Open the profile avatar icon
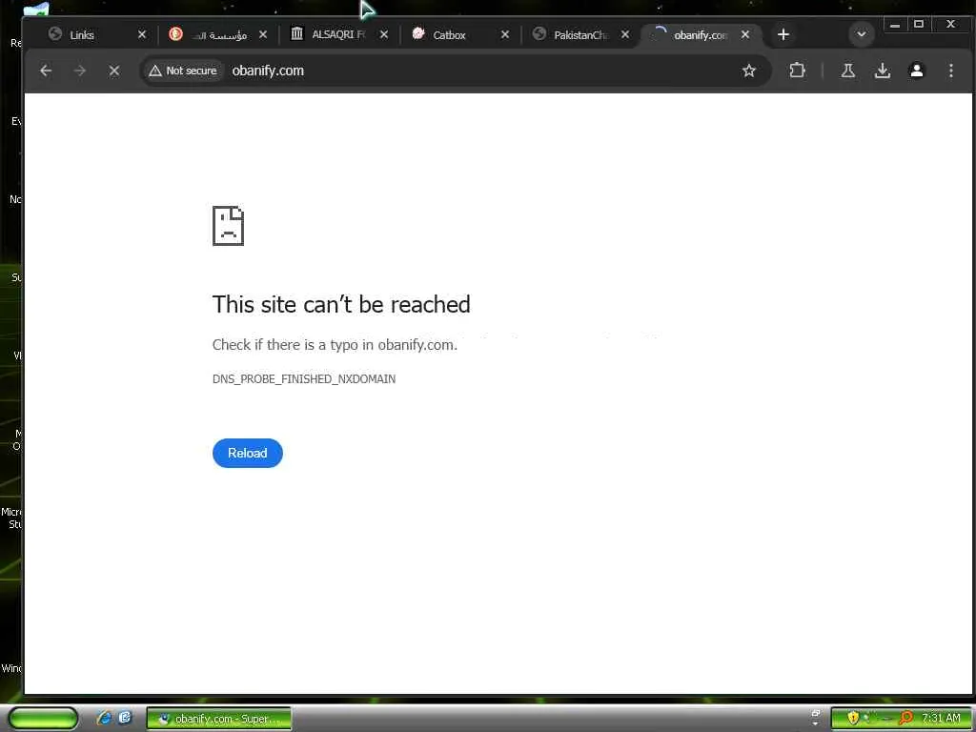This screenshot has width=976, height=732. click(x=917, y=71)
